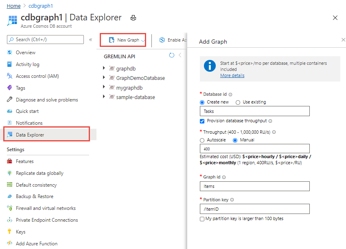
Task: Collapse the sidebar with the double chevron
Action: click(x=91, y=40)
